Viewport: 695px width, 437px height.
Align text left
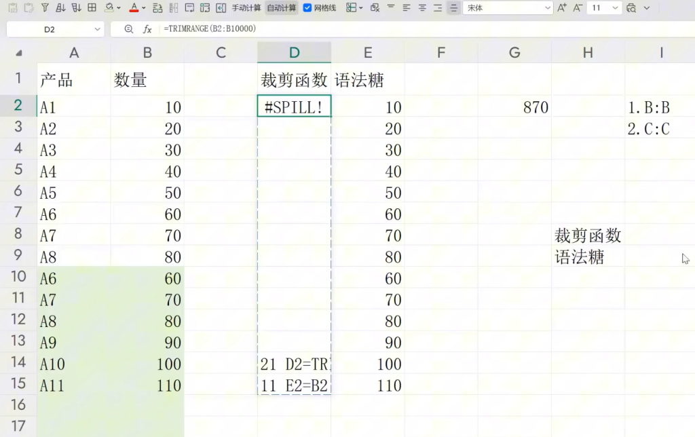tap(407, 7)
